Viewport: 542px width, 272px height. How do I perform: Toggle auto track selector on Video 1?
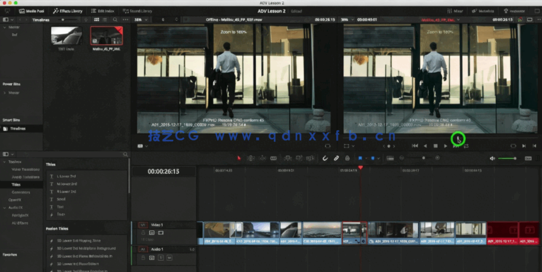(x=152, y=233)
